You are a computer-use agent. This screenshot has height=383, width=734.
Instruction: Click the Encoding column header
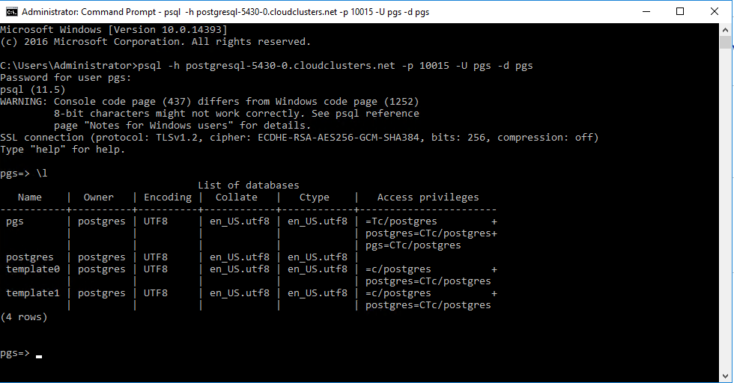pos(168,197)
